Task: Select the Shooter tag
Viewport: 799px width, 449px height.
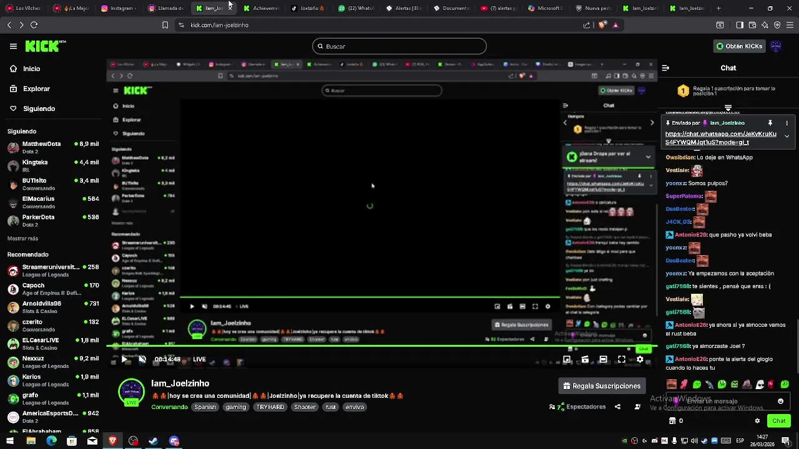Action: point(305,407)
